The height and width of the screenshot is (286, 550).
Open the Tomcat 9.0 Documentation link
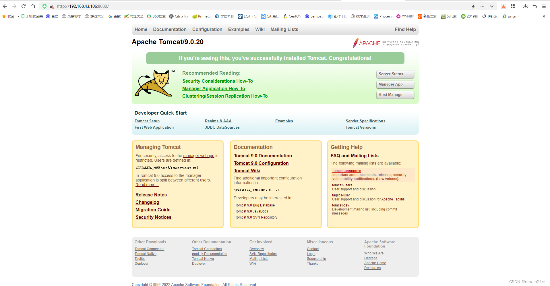(263, 156)
